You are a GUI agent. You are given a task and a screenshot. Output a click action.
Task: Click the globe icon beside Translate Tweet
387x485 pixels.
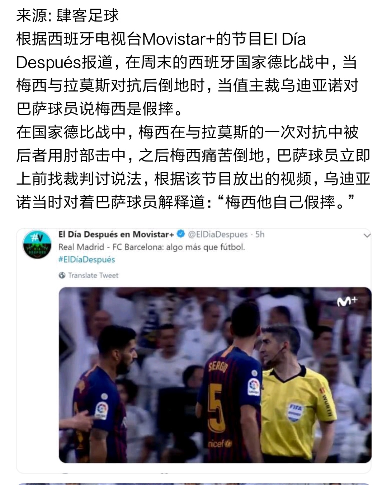click(62, 275)
